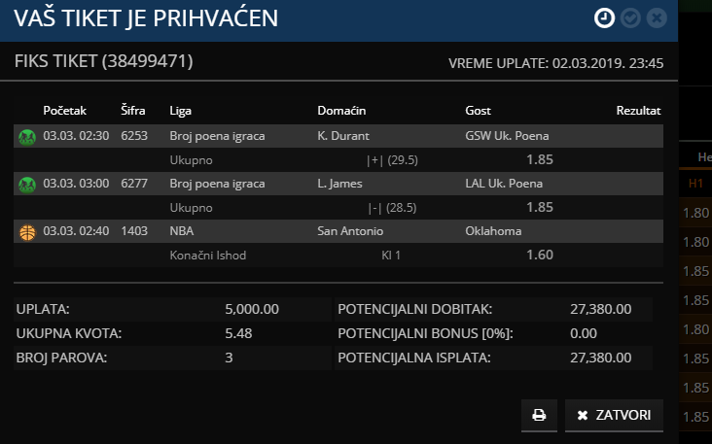This screenshot has width=712, height=444.
Task: Click code 1403
Action: [134, 231]
